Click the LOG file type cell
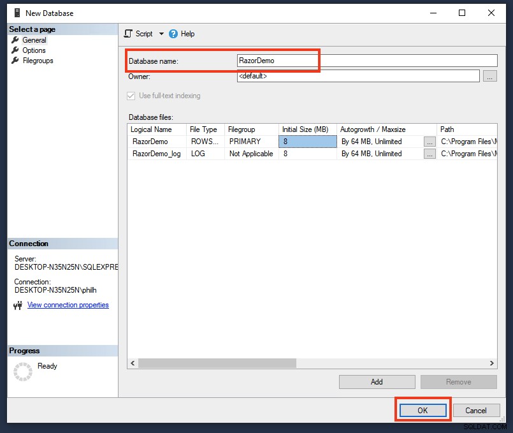The width and height of the screenshot is (513, 433). [x=205, y=154]
